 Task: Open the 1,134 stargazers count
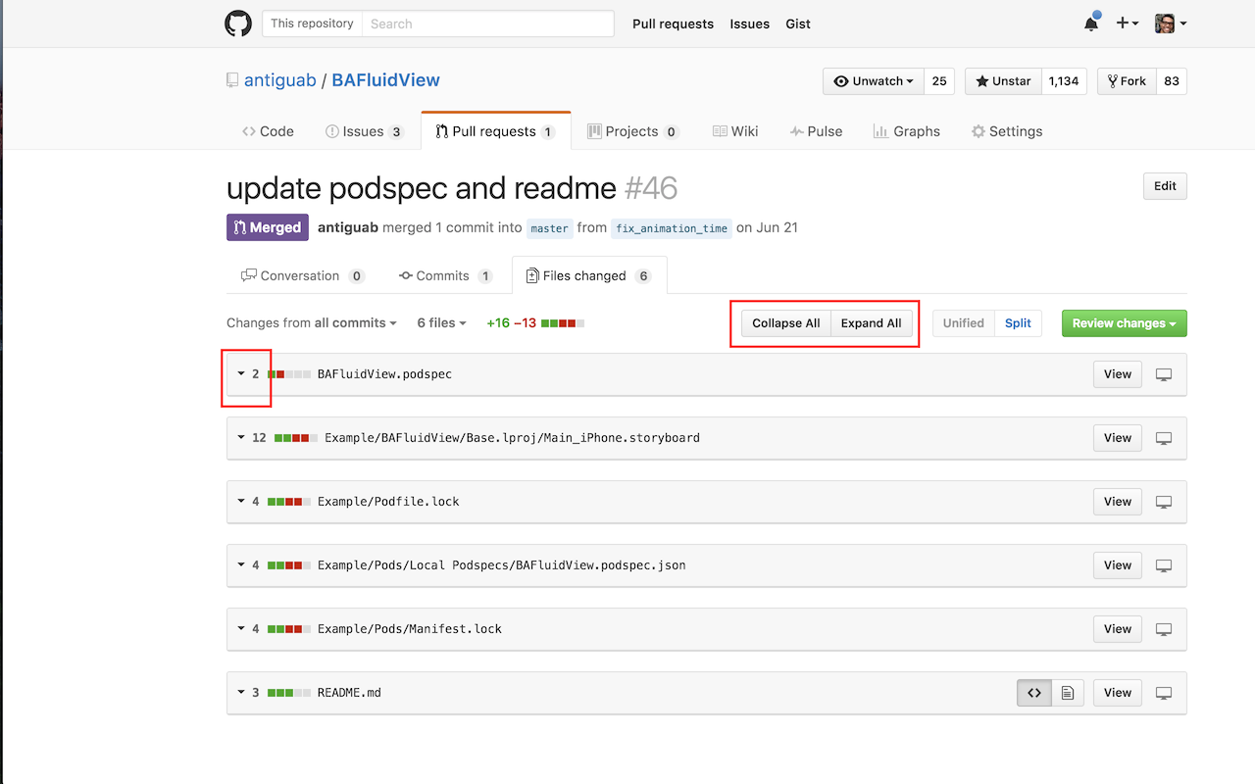pyautogui.click(x=1064, y=81)
